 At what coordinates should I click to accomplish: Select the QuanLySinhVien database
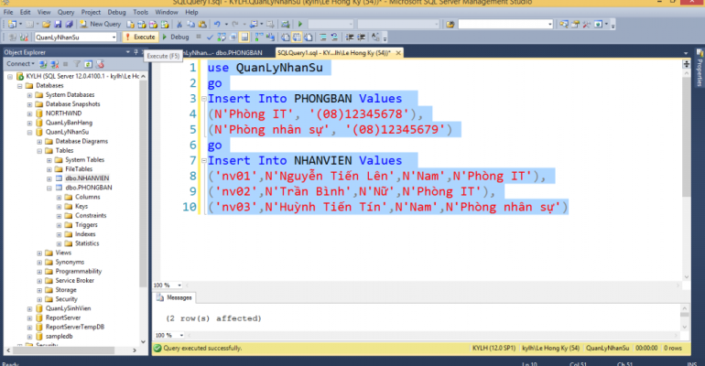coord(68,308)
